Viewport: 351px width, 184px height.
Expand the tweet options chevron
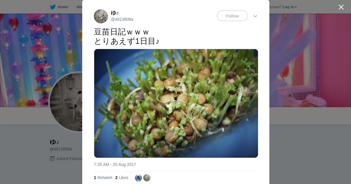point(255,16)
